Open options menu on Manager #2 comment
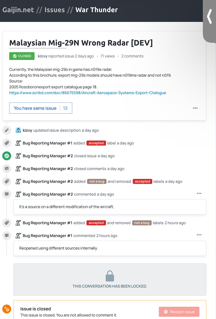 coord(199,194)
